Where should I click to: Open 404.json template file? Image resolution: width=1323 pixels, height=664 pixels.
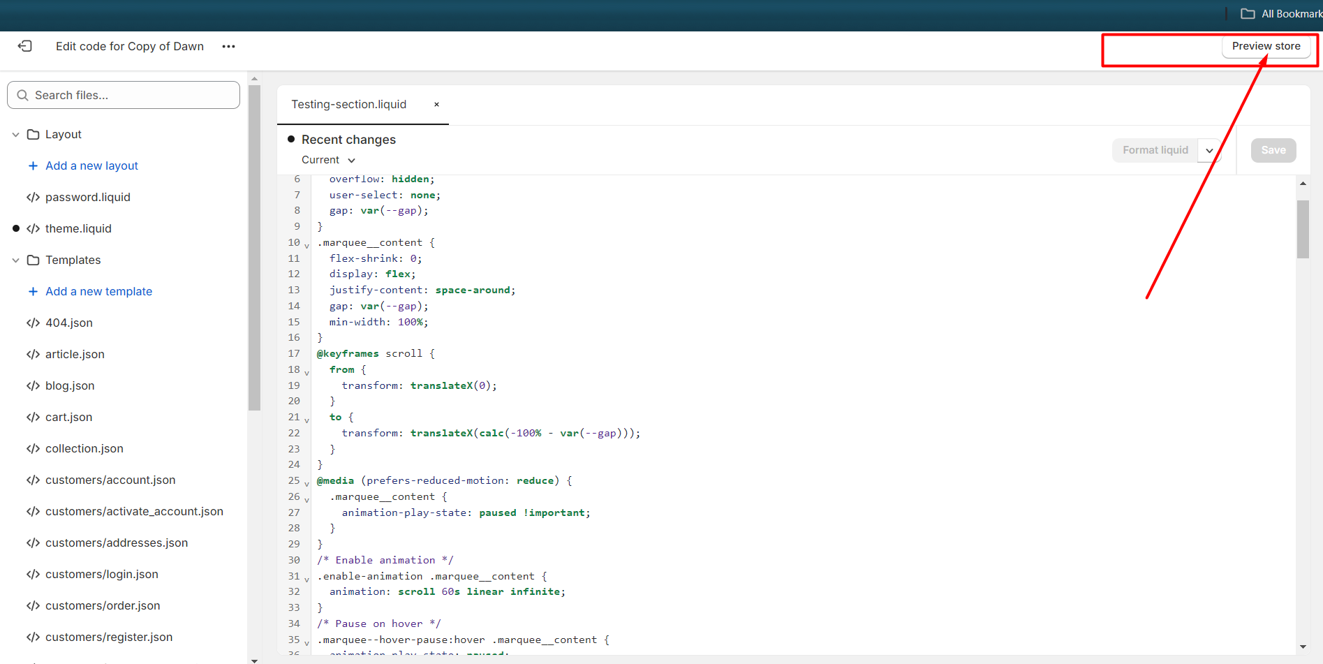69,323
